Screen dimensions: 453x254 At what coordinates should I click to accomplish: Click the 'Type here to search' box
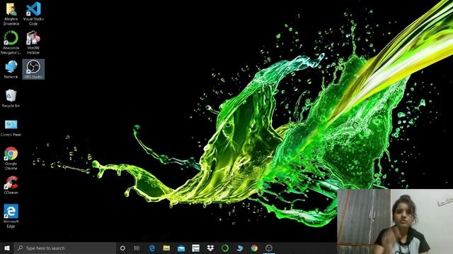(x=65, y=248)
